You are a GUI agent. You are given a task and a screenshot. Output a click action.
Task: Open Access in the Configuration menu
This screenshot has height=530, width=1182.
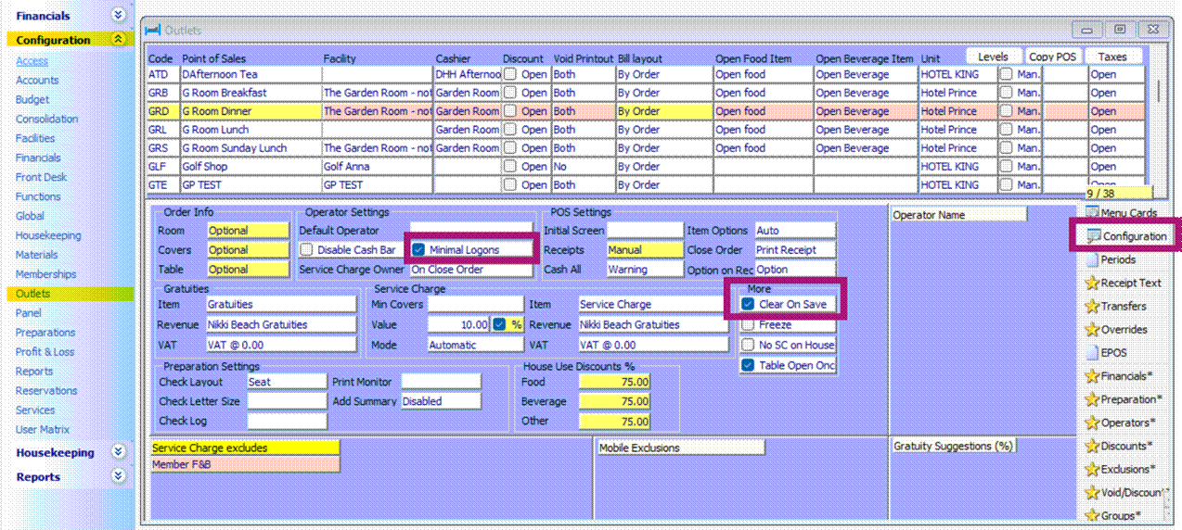32,61
